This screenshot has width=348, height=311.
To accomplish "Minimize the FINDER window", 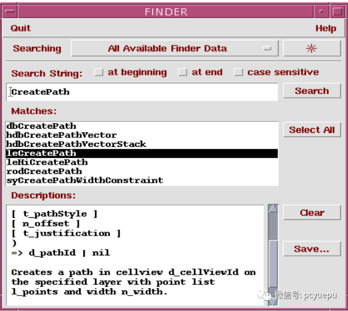I will (x=321, y=11).
